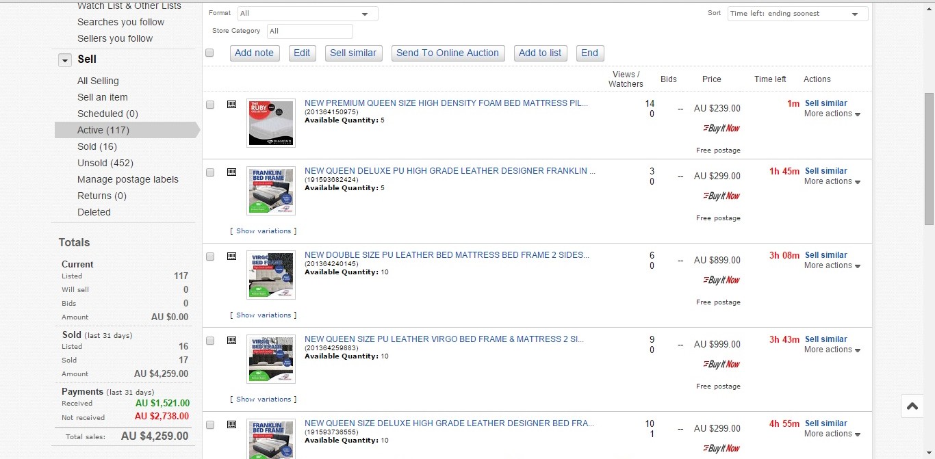Open the NEW QUEEN SIZE PU LEATHER VIRGO listing
Image resolution: width=935 pixels, height=459 pixels.
444,339
